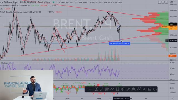This screenshot has width=178, height=100.
Task: Open the USD currency dropdown
Action: (x=172, y=2)
